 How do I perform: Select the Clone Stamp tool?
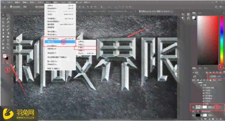pos(3,30)
